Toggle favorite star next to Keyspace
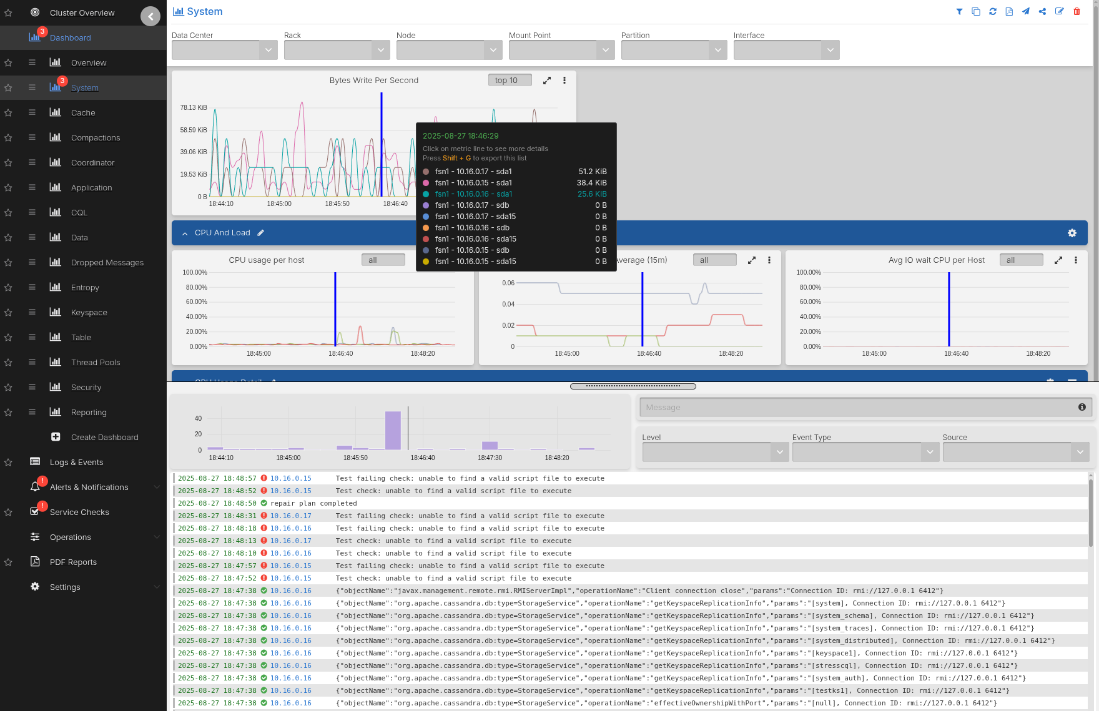 [8, 313]
